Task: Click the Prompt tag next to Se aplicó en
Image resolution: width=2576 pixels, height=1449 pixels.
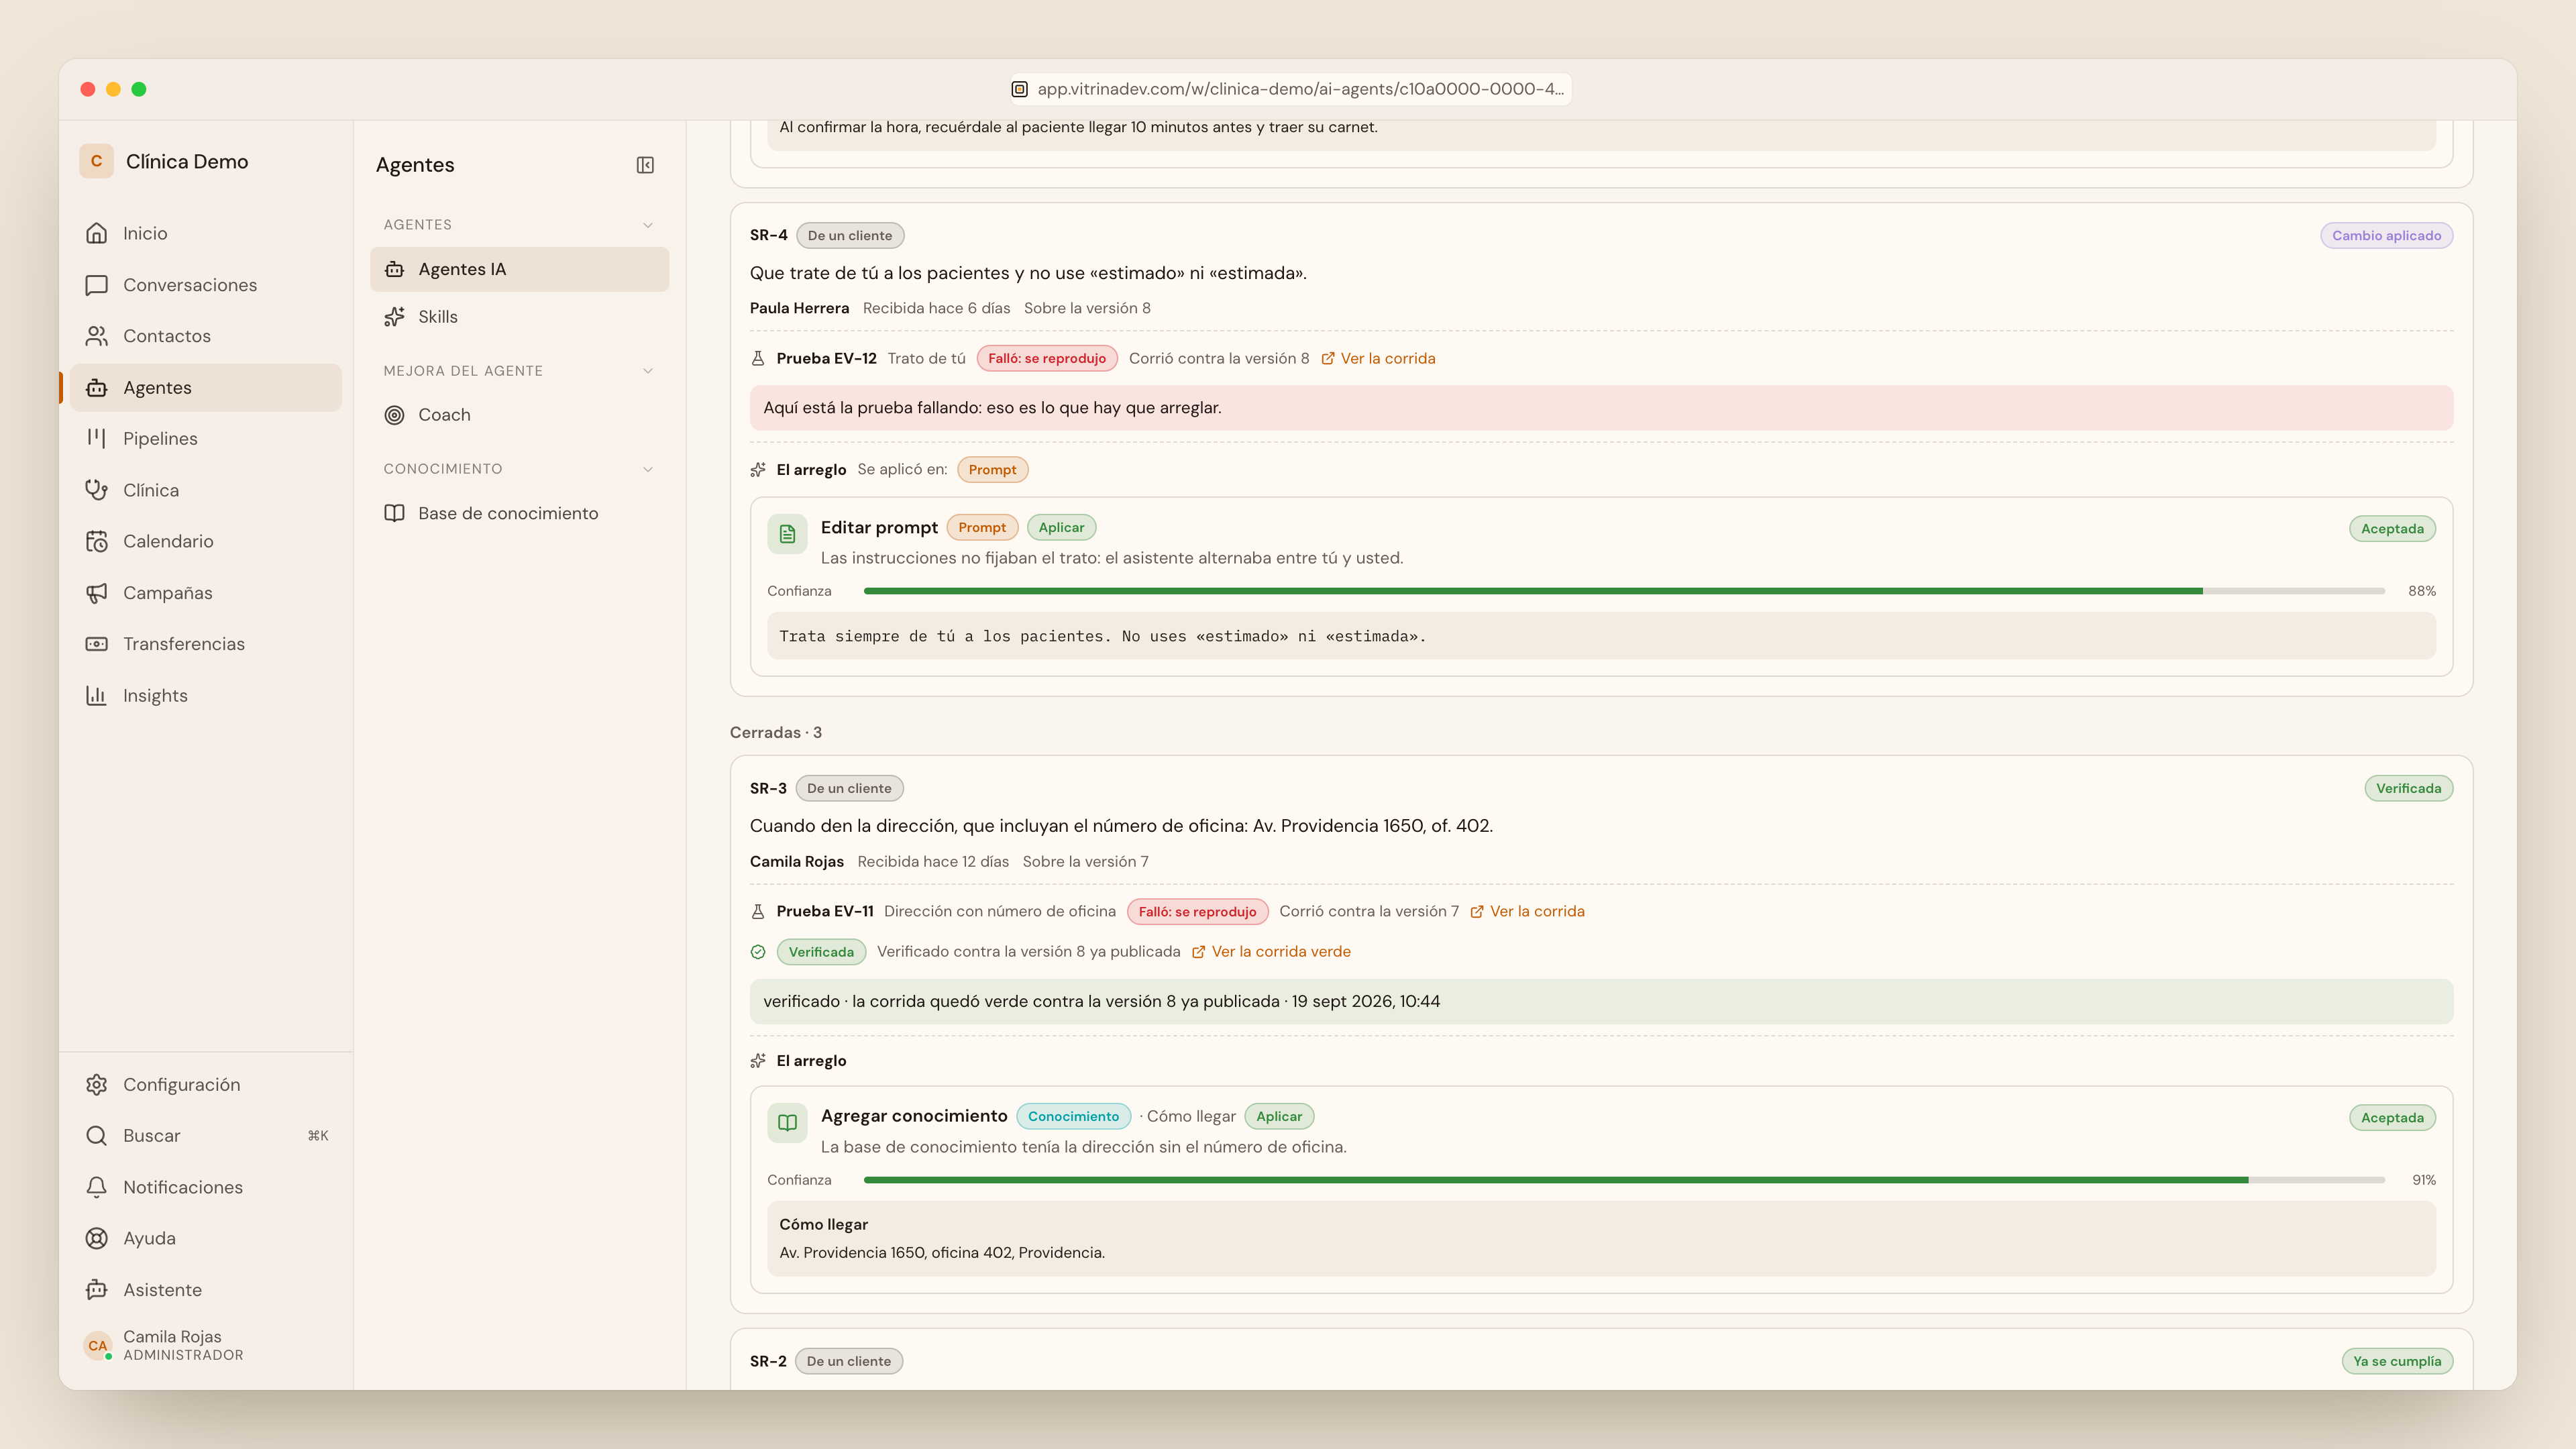Action: tap(992, 469)
